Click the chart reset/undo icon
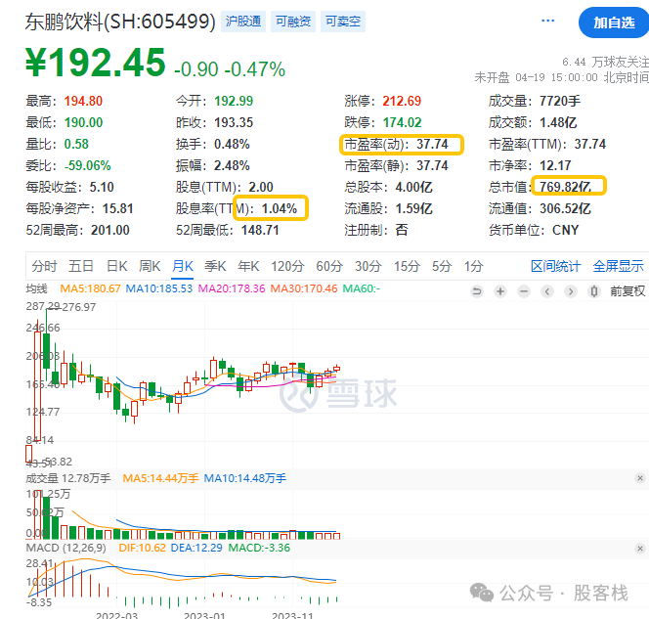 pos(477,291)
